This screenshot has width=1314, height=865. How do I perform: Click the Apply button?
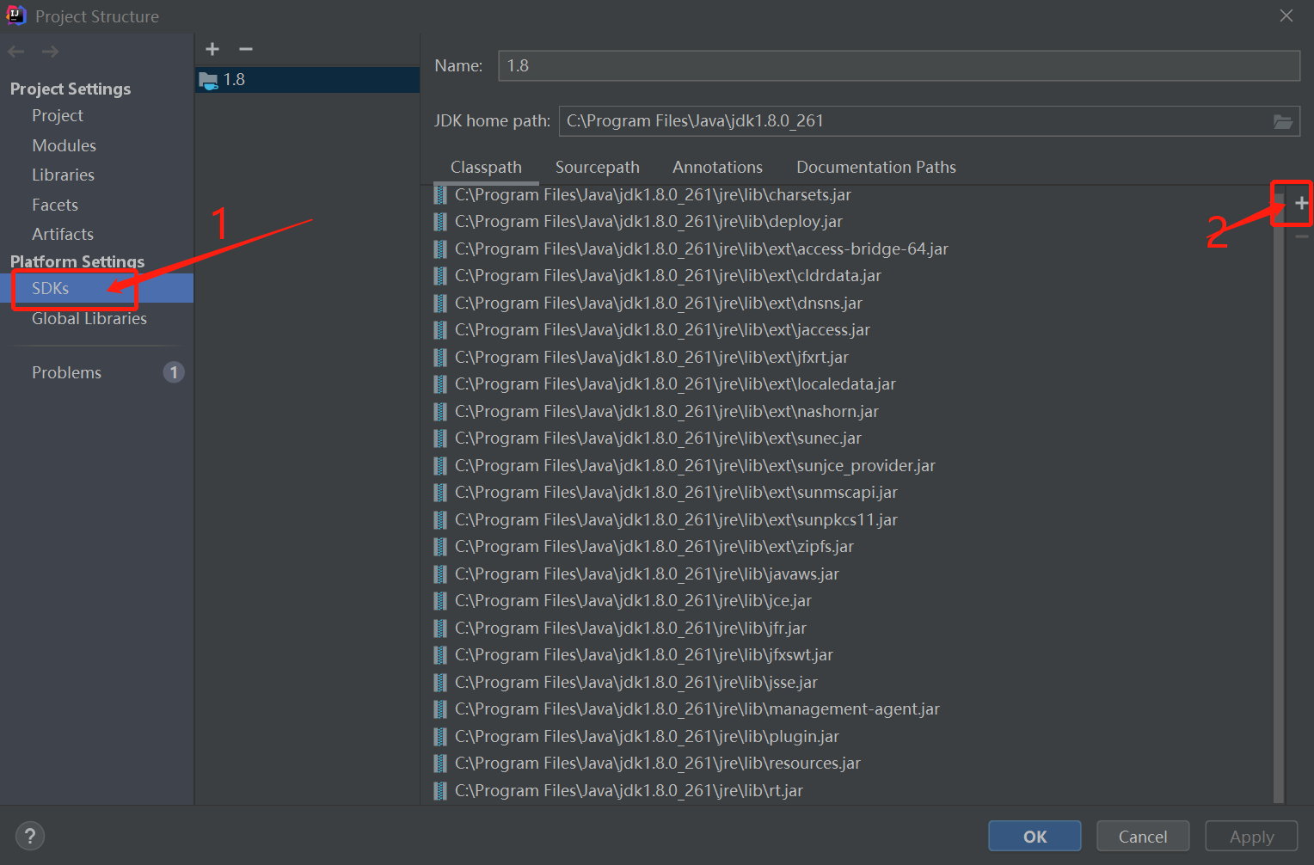(x=1250, y=835)
